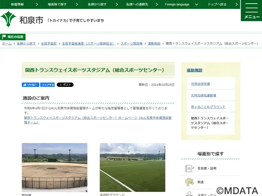
Task: Click the 野球場 baseball field photo
Action: (x=54, y=168)
